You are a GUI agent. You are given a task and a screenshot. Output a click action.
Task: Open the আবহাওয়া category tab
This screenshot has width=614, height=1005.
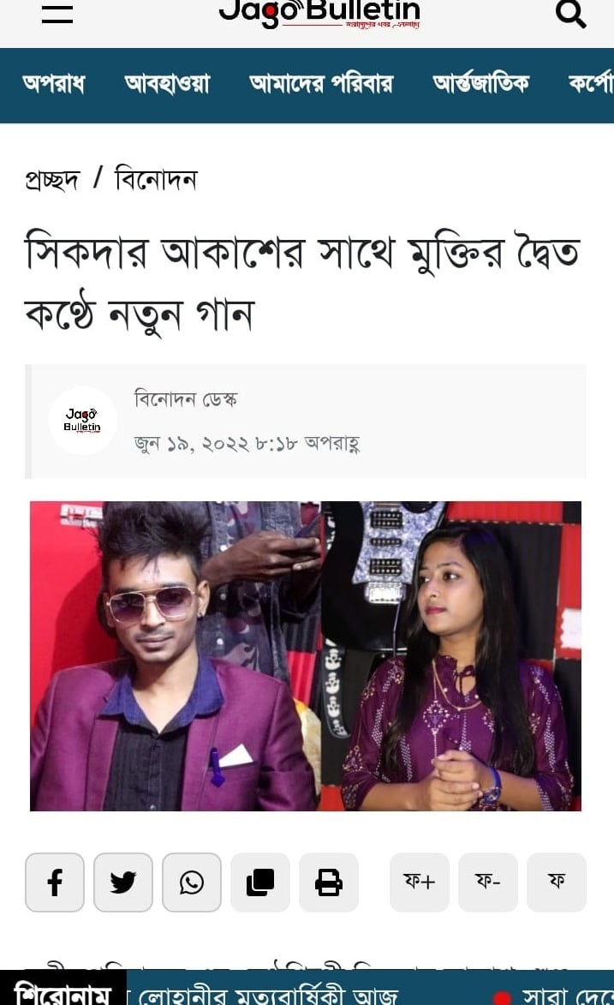click(x=167, y=84)
